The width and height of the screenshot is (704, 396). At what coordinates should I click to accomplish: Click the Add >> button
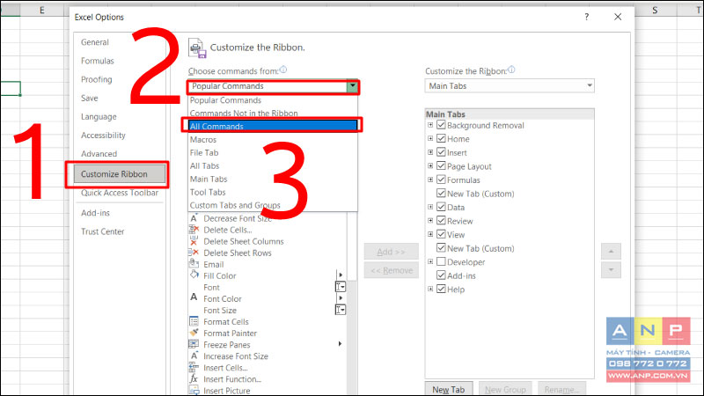pyautogui.click(x=391, y=252)
